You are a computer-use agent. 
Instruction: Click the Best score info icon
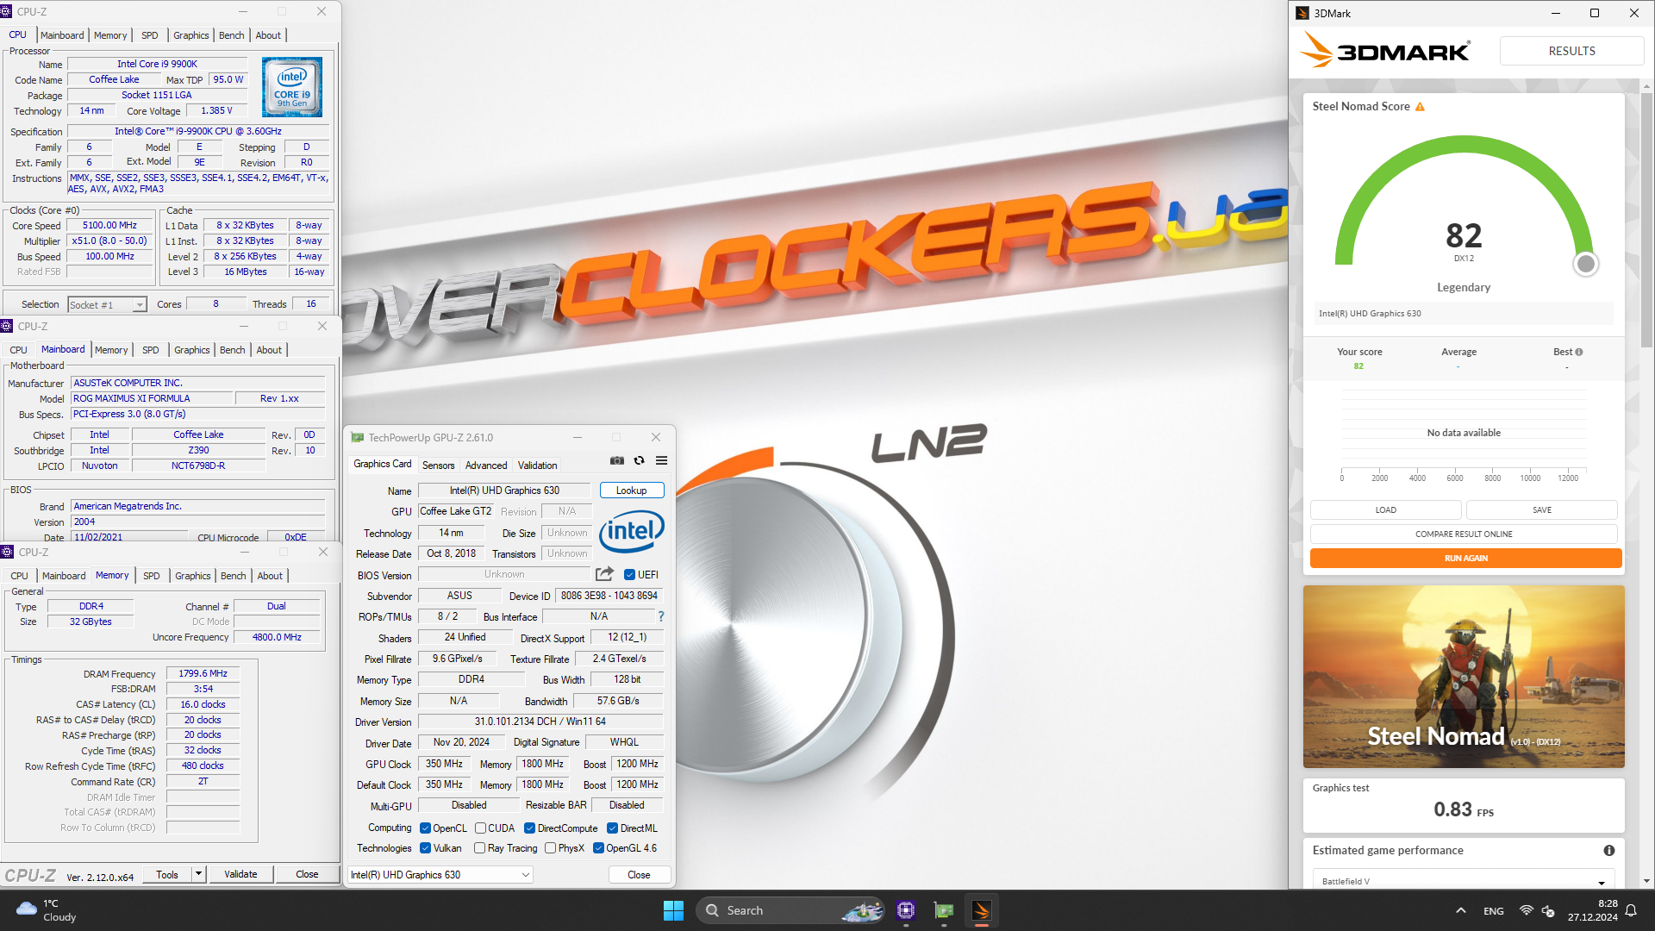pos(1579,352)
